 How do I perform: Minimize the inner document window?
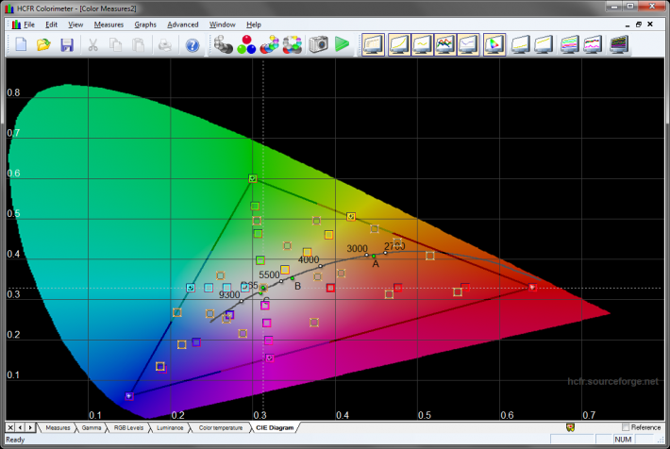click(x=628, y=25)
